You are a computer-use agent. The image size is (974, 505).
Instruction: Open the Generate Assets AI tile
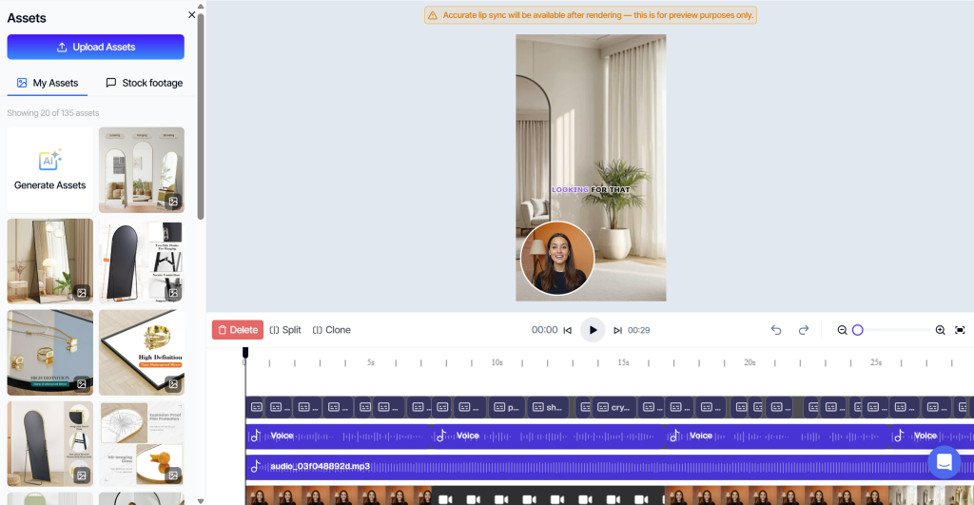click(x=49, y=169)
